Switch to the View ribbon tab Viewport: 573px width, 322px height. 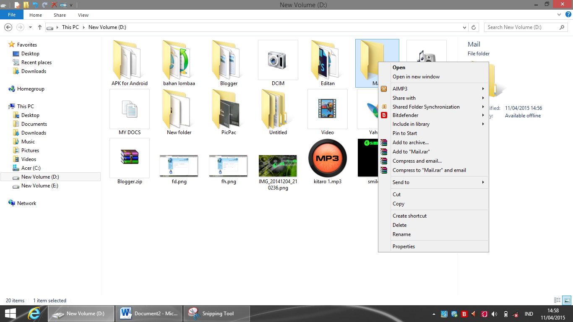83,15
